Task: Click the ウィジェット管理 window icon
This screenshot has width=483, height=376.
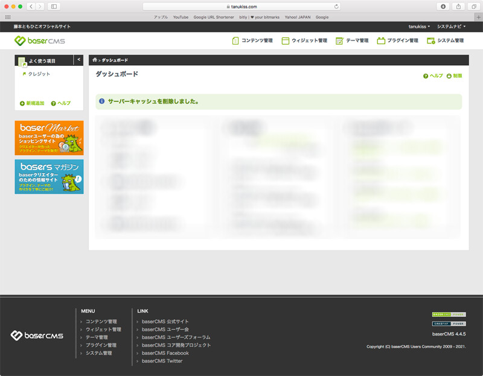Action: [285, 41]
